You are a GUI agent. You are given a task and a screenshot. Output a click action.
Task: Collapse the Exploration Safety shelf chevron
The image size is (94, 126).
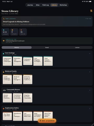pyautogui.click(x=90, y=109)
